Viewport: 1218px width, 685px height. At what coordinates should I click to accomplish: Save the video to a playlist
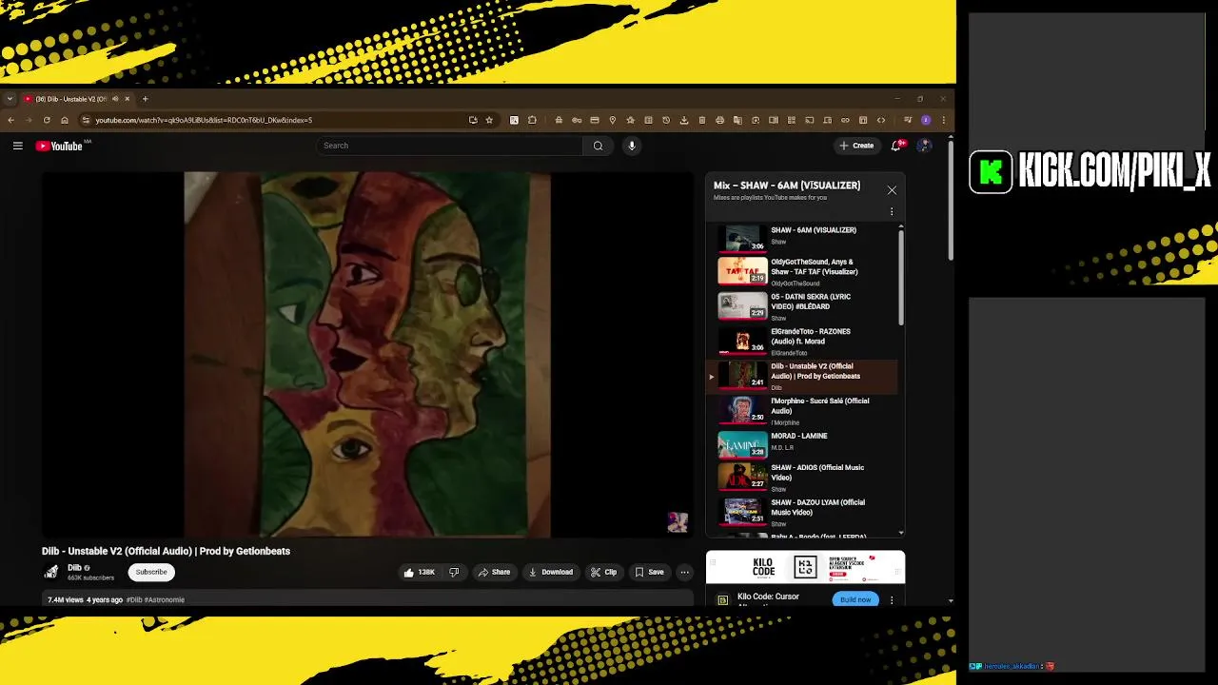(x=650, y=572)
